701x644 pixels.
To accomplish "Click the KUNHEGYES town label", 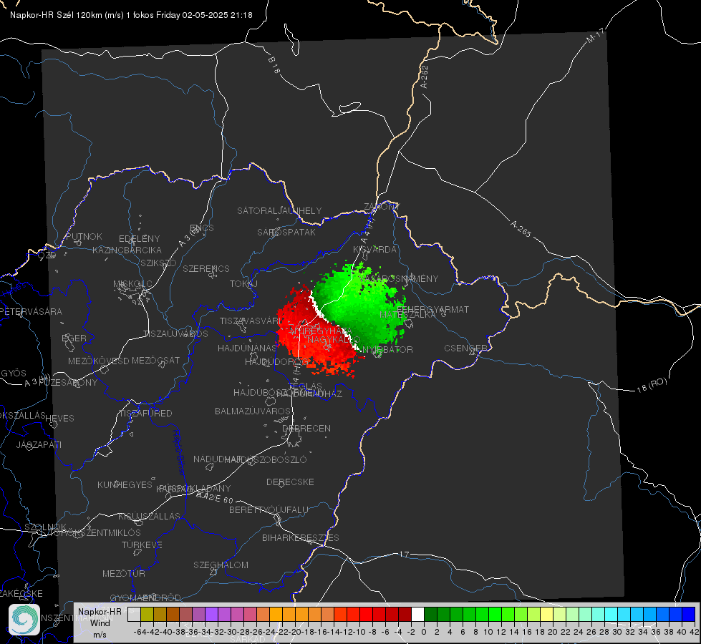I will pyautogui.click(x=125, y=484).
